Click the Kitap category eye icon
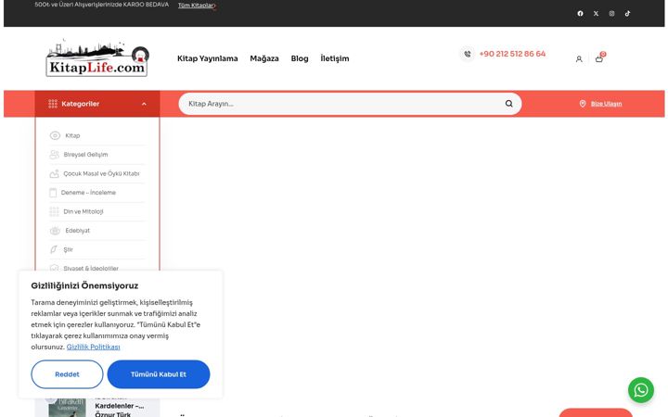 click(x=55, y=135)
